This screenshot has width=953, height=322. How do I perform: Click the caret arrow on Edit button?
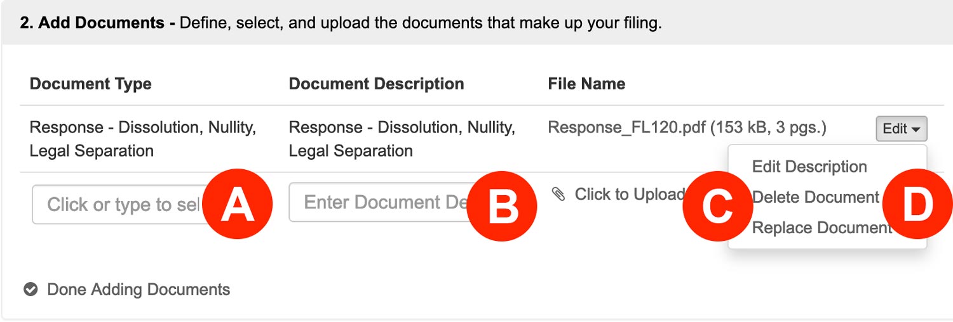click(x=916, y=129)
